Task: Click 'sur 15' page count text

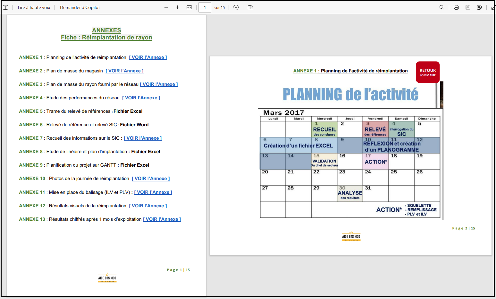Action: pos(220,8)
